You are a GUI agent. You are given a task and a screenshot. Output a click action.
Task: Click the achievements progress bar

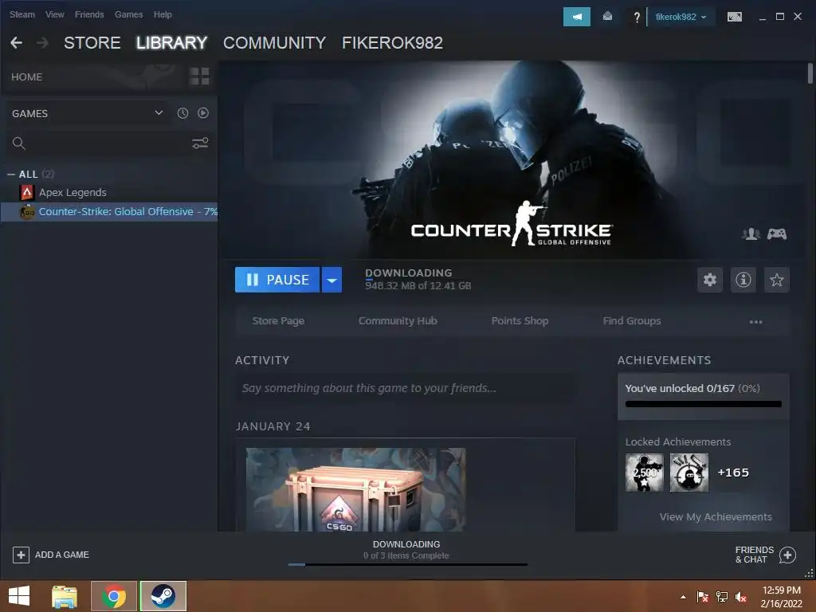(x=703, y=404)
